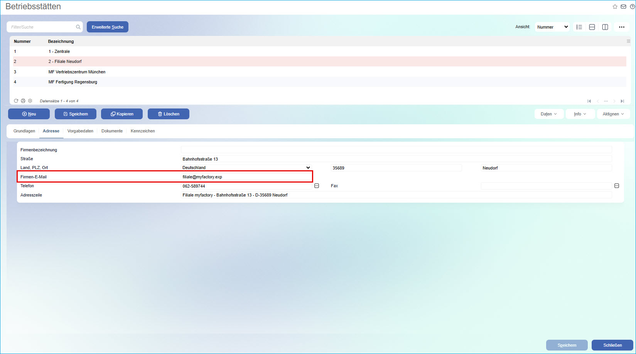Jump to first page of records
The image size is (636, 354).
(x=589, y=101)
